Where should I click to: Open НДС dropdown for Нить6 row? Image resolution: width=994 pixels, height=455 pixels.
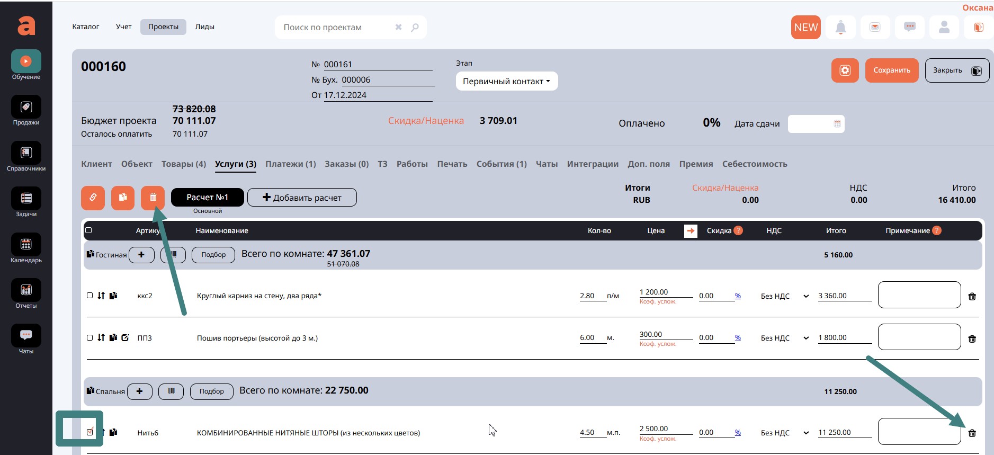[784, 433]
